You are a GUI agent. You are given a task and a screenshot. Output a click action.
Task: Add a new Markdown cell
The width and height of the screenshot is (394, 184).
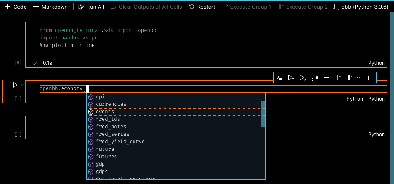(x=50, y=7)
